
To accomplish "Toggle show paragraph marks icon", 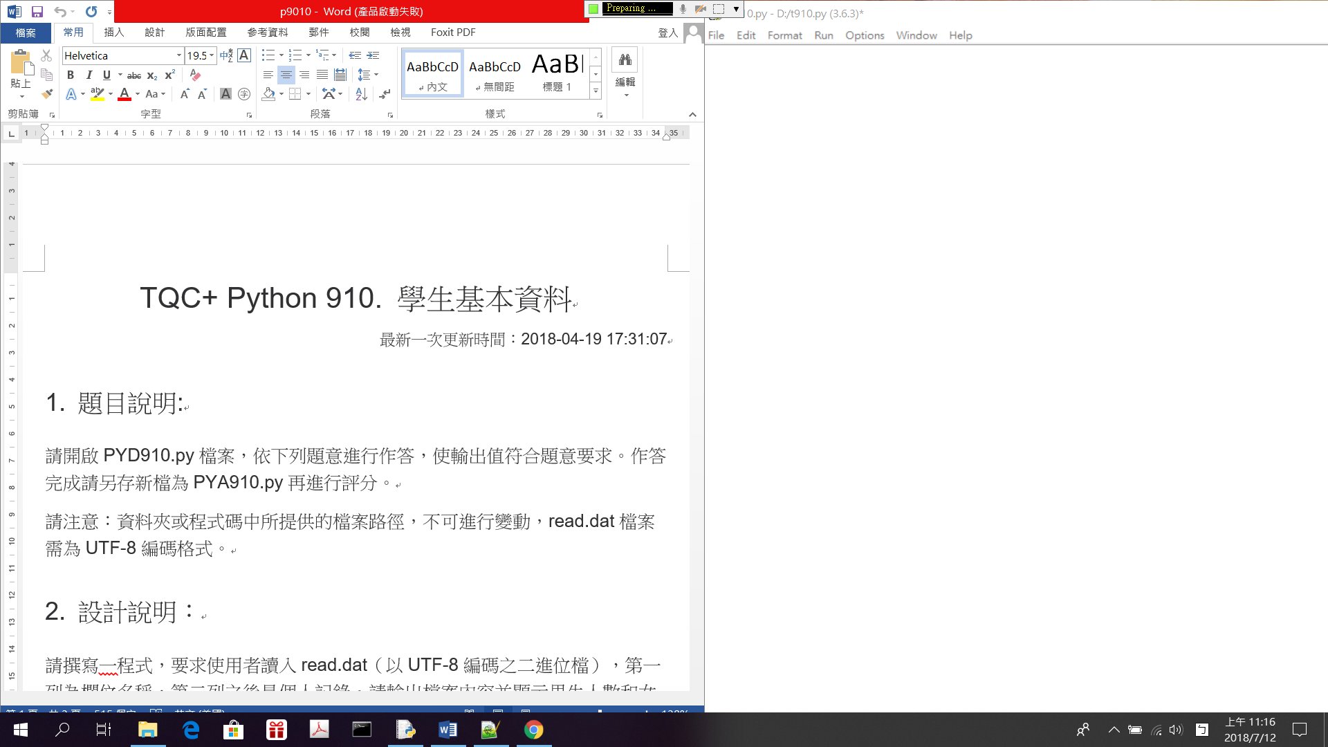I will 385,94.
